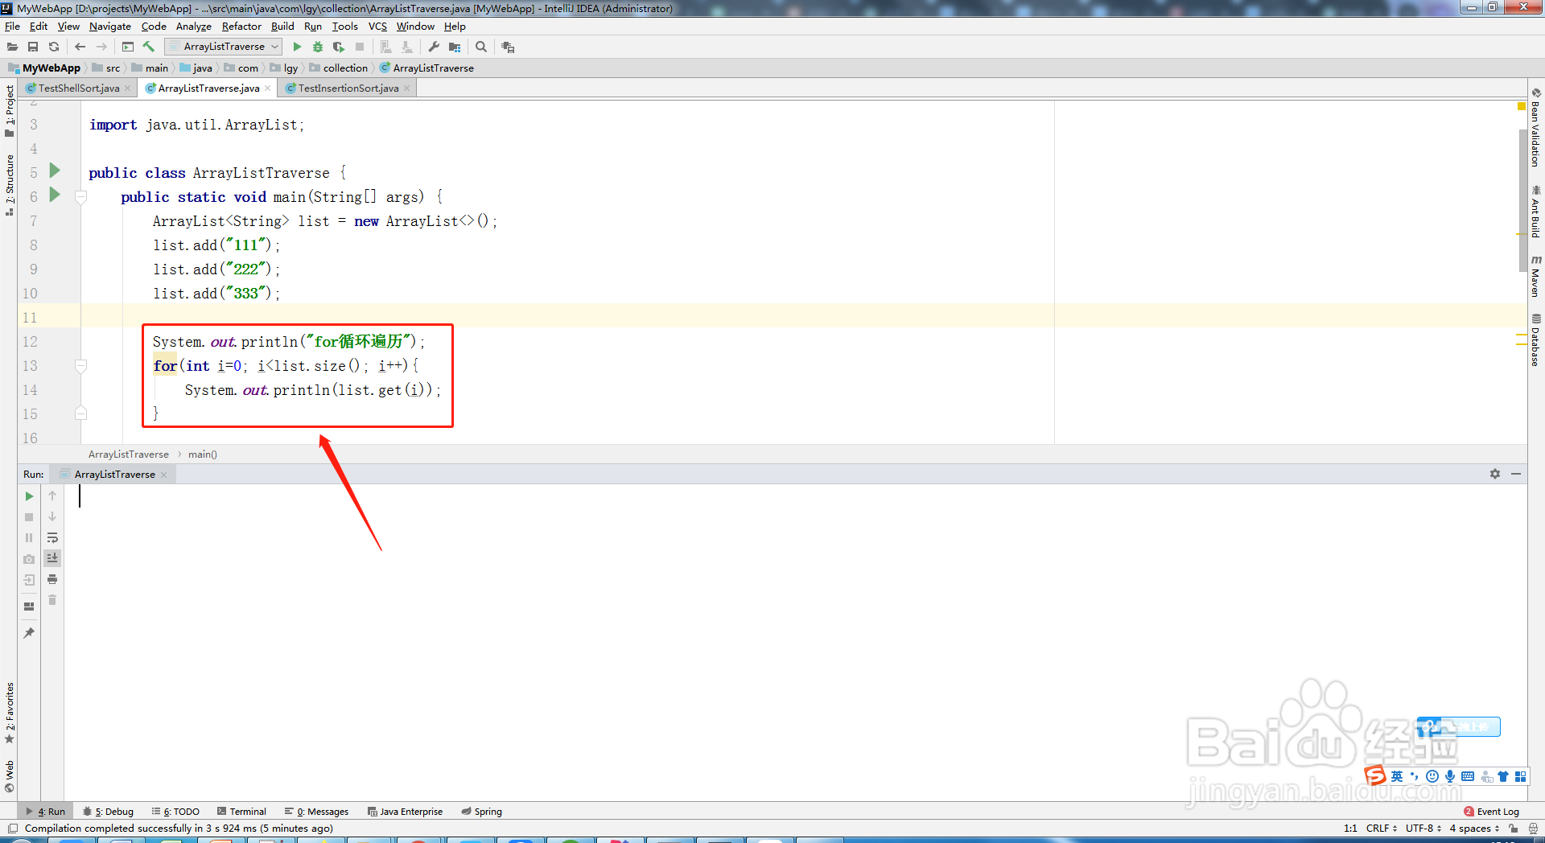This screenshot has width=1545, height=843.
Task: Open the Terminal tool window
Action: point(241,812)
